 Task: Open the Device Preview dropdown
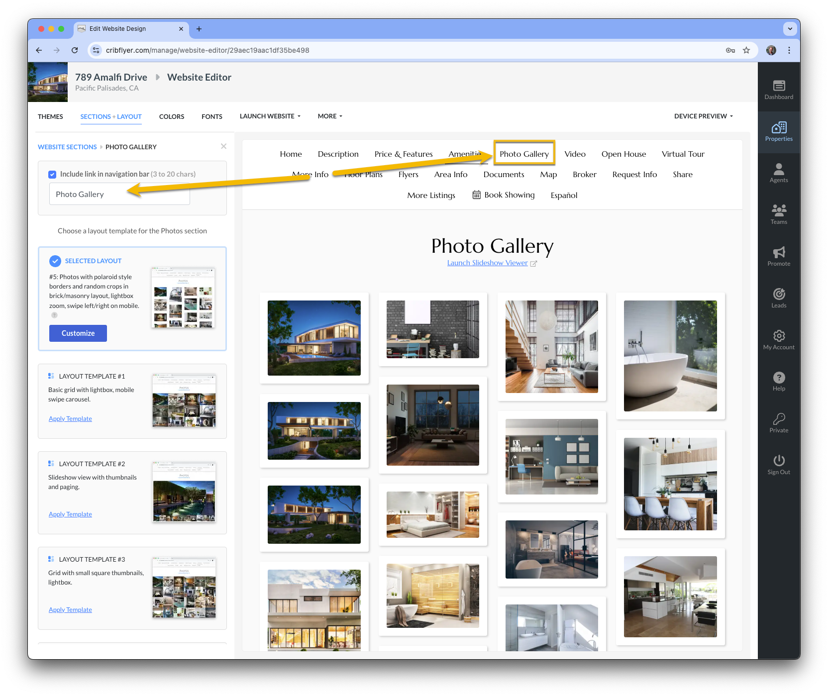click(704, 116)
